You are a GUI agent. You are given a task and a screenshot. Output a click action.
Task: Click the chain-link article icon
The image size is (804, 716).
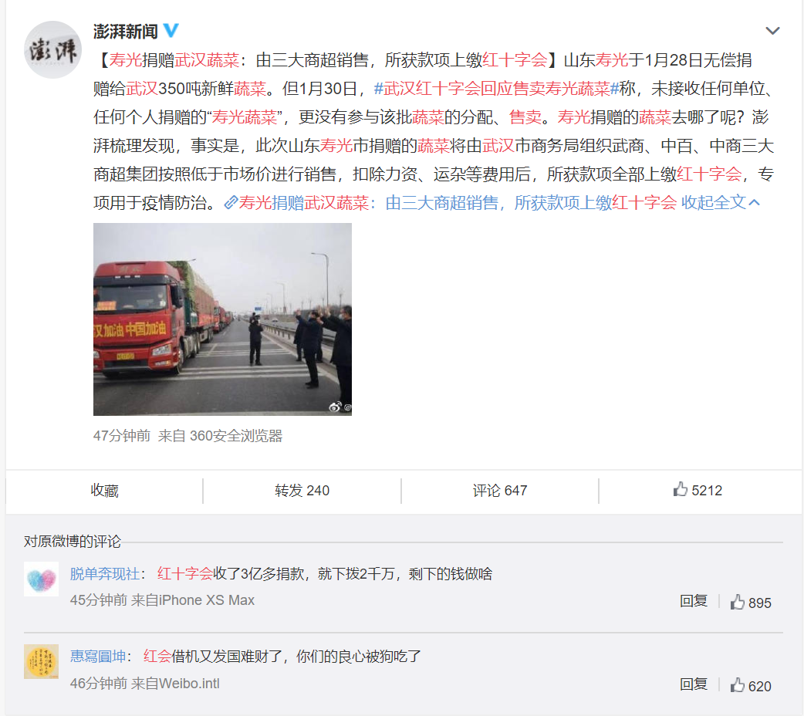click(x=230, y=203)
